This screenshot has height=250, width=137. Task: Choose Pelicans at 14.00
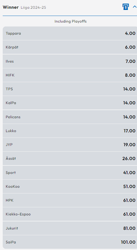click(70, 117)
